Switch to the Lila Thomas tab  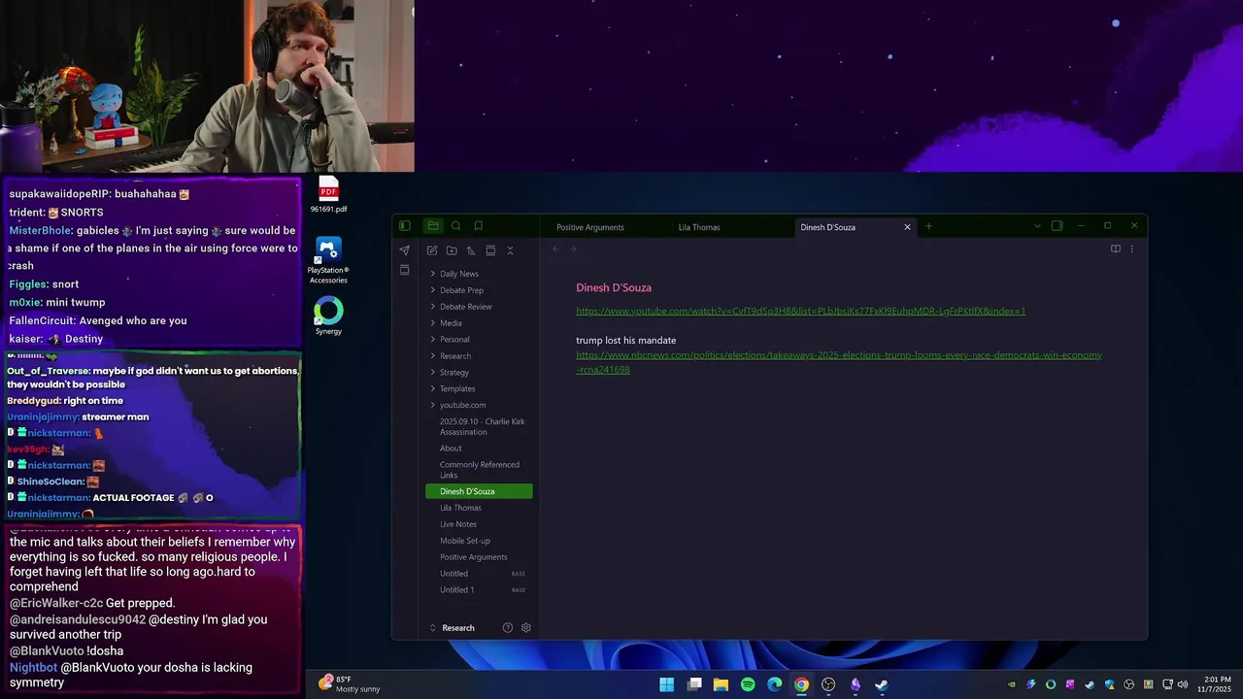point(699,227)
